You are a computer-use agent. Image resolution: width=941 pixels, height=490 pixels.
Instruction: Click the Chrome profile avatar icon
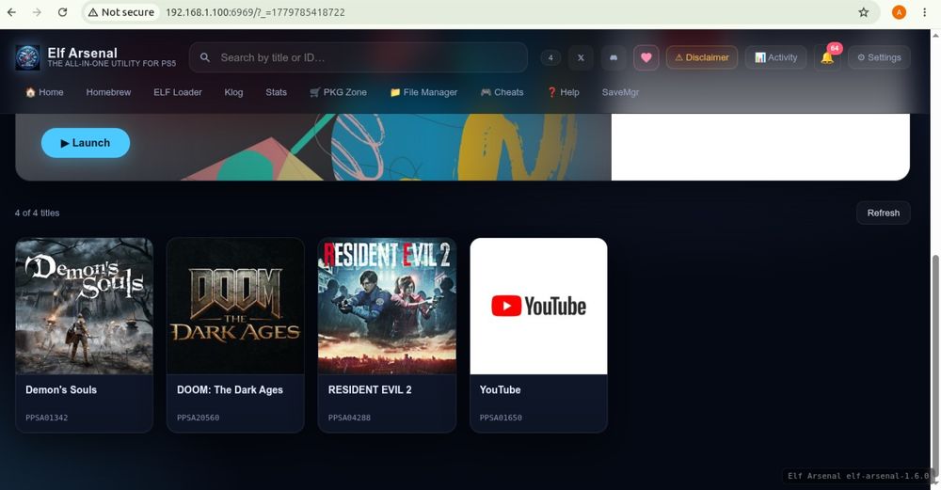coord(899,12)
